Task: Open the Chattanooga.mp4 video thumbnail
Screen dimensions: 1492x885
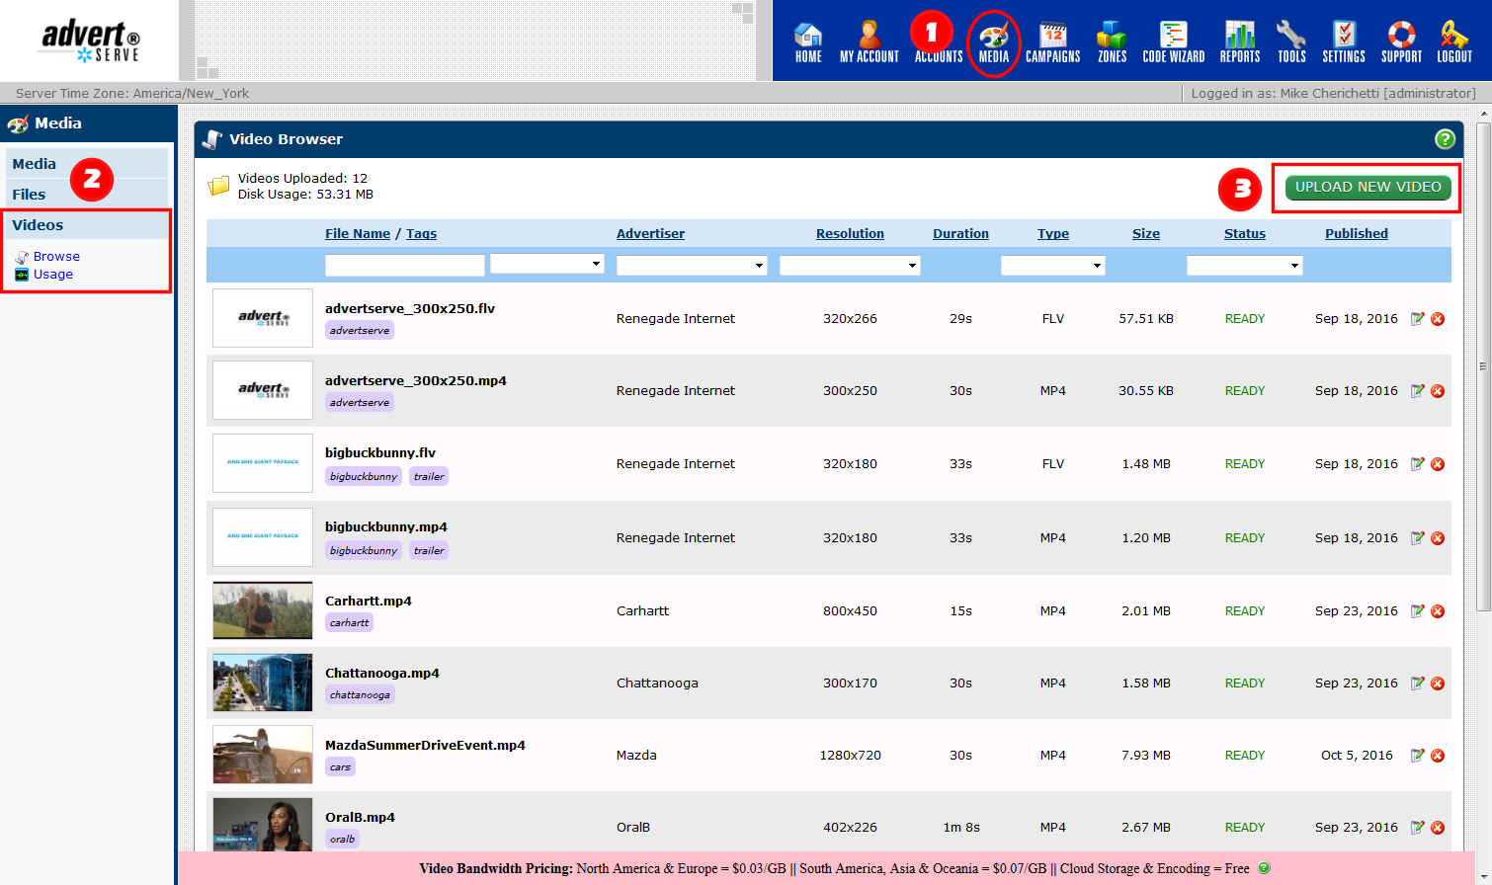Action: point(263,683)
